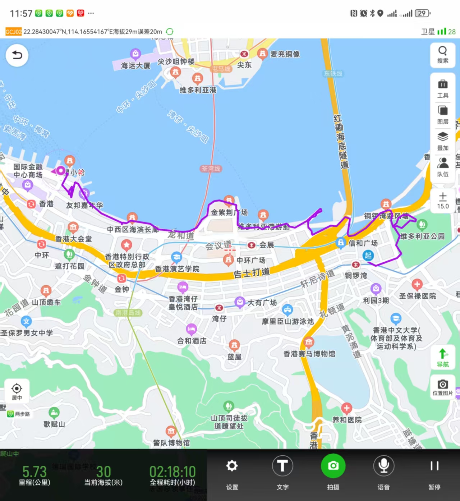The width and height of the screenshot is (460, 501).
Task: Record a voice note (语音)
Action: click(x=384, y=472)
